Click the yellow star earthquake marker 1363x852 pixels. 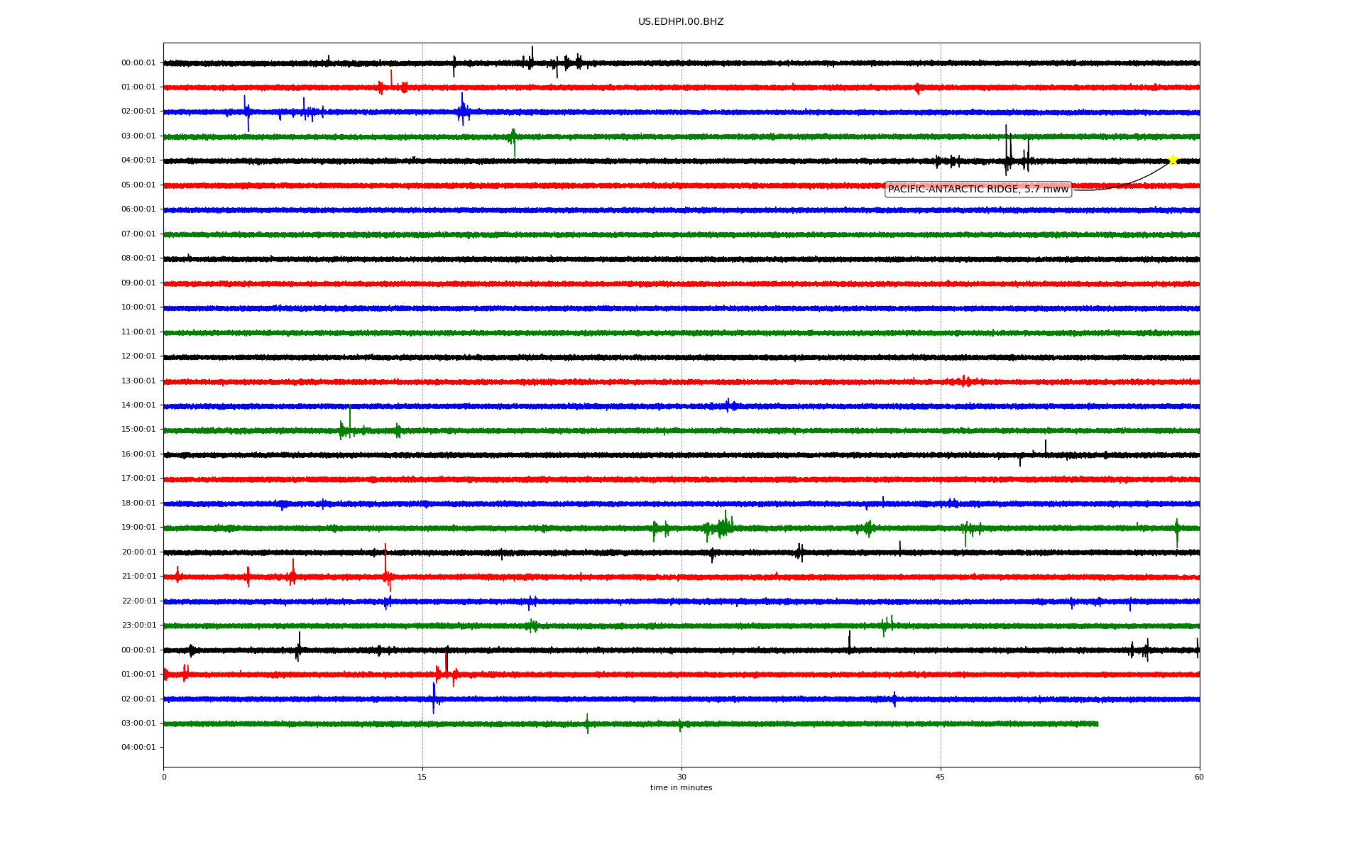pyautogui.click(x=1173, y=160)
